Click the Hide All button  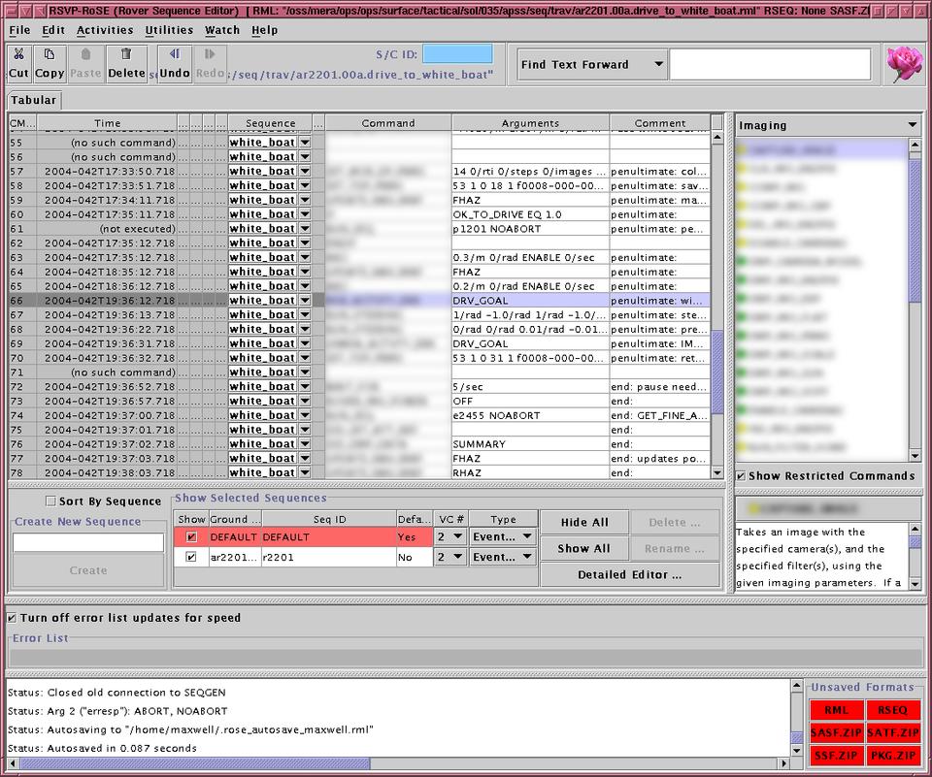pyautogui.click(x=584, y=523)
